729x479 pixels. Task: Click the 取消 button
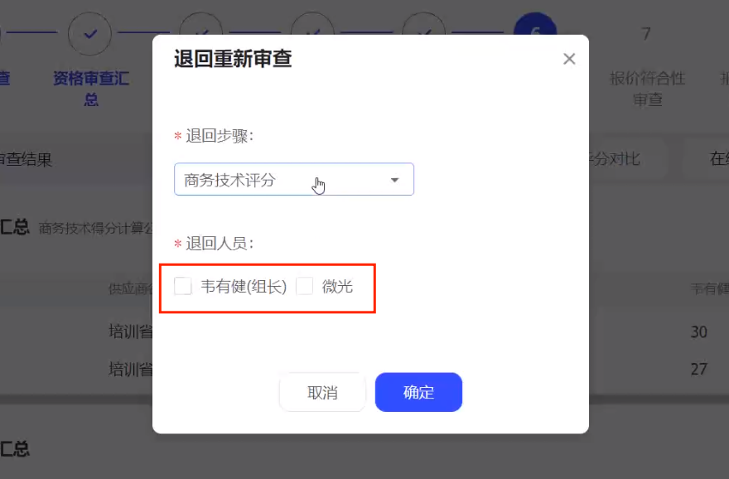tap(322, 392)
